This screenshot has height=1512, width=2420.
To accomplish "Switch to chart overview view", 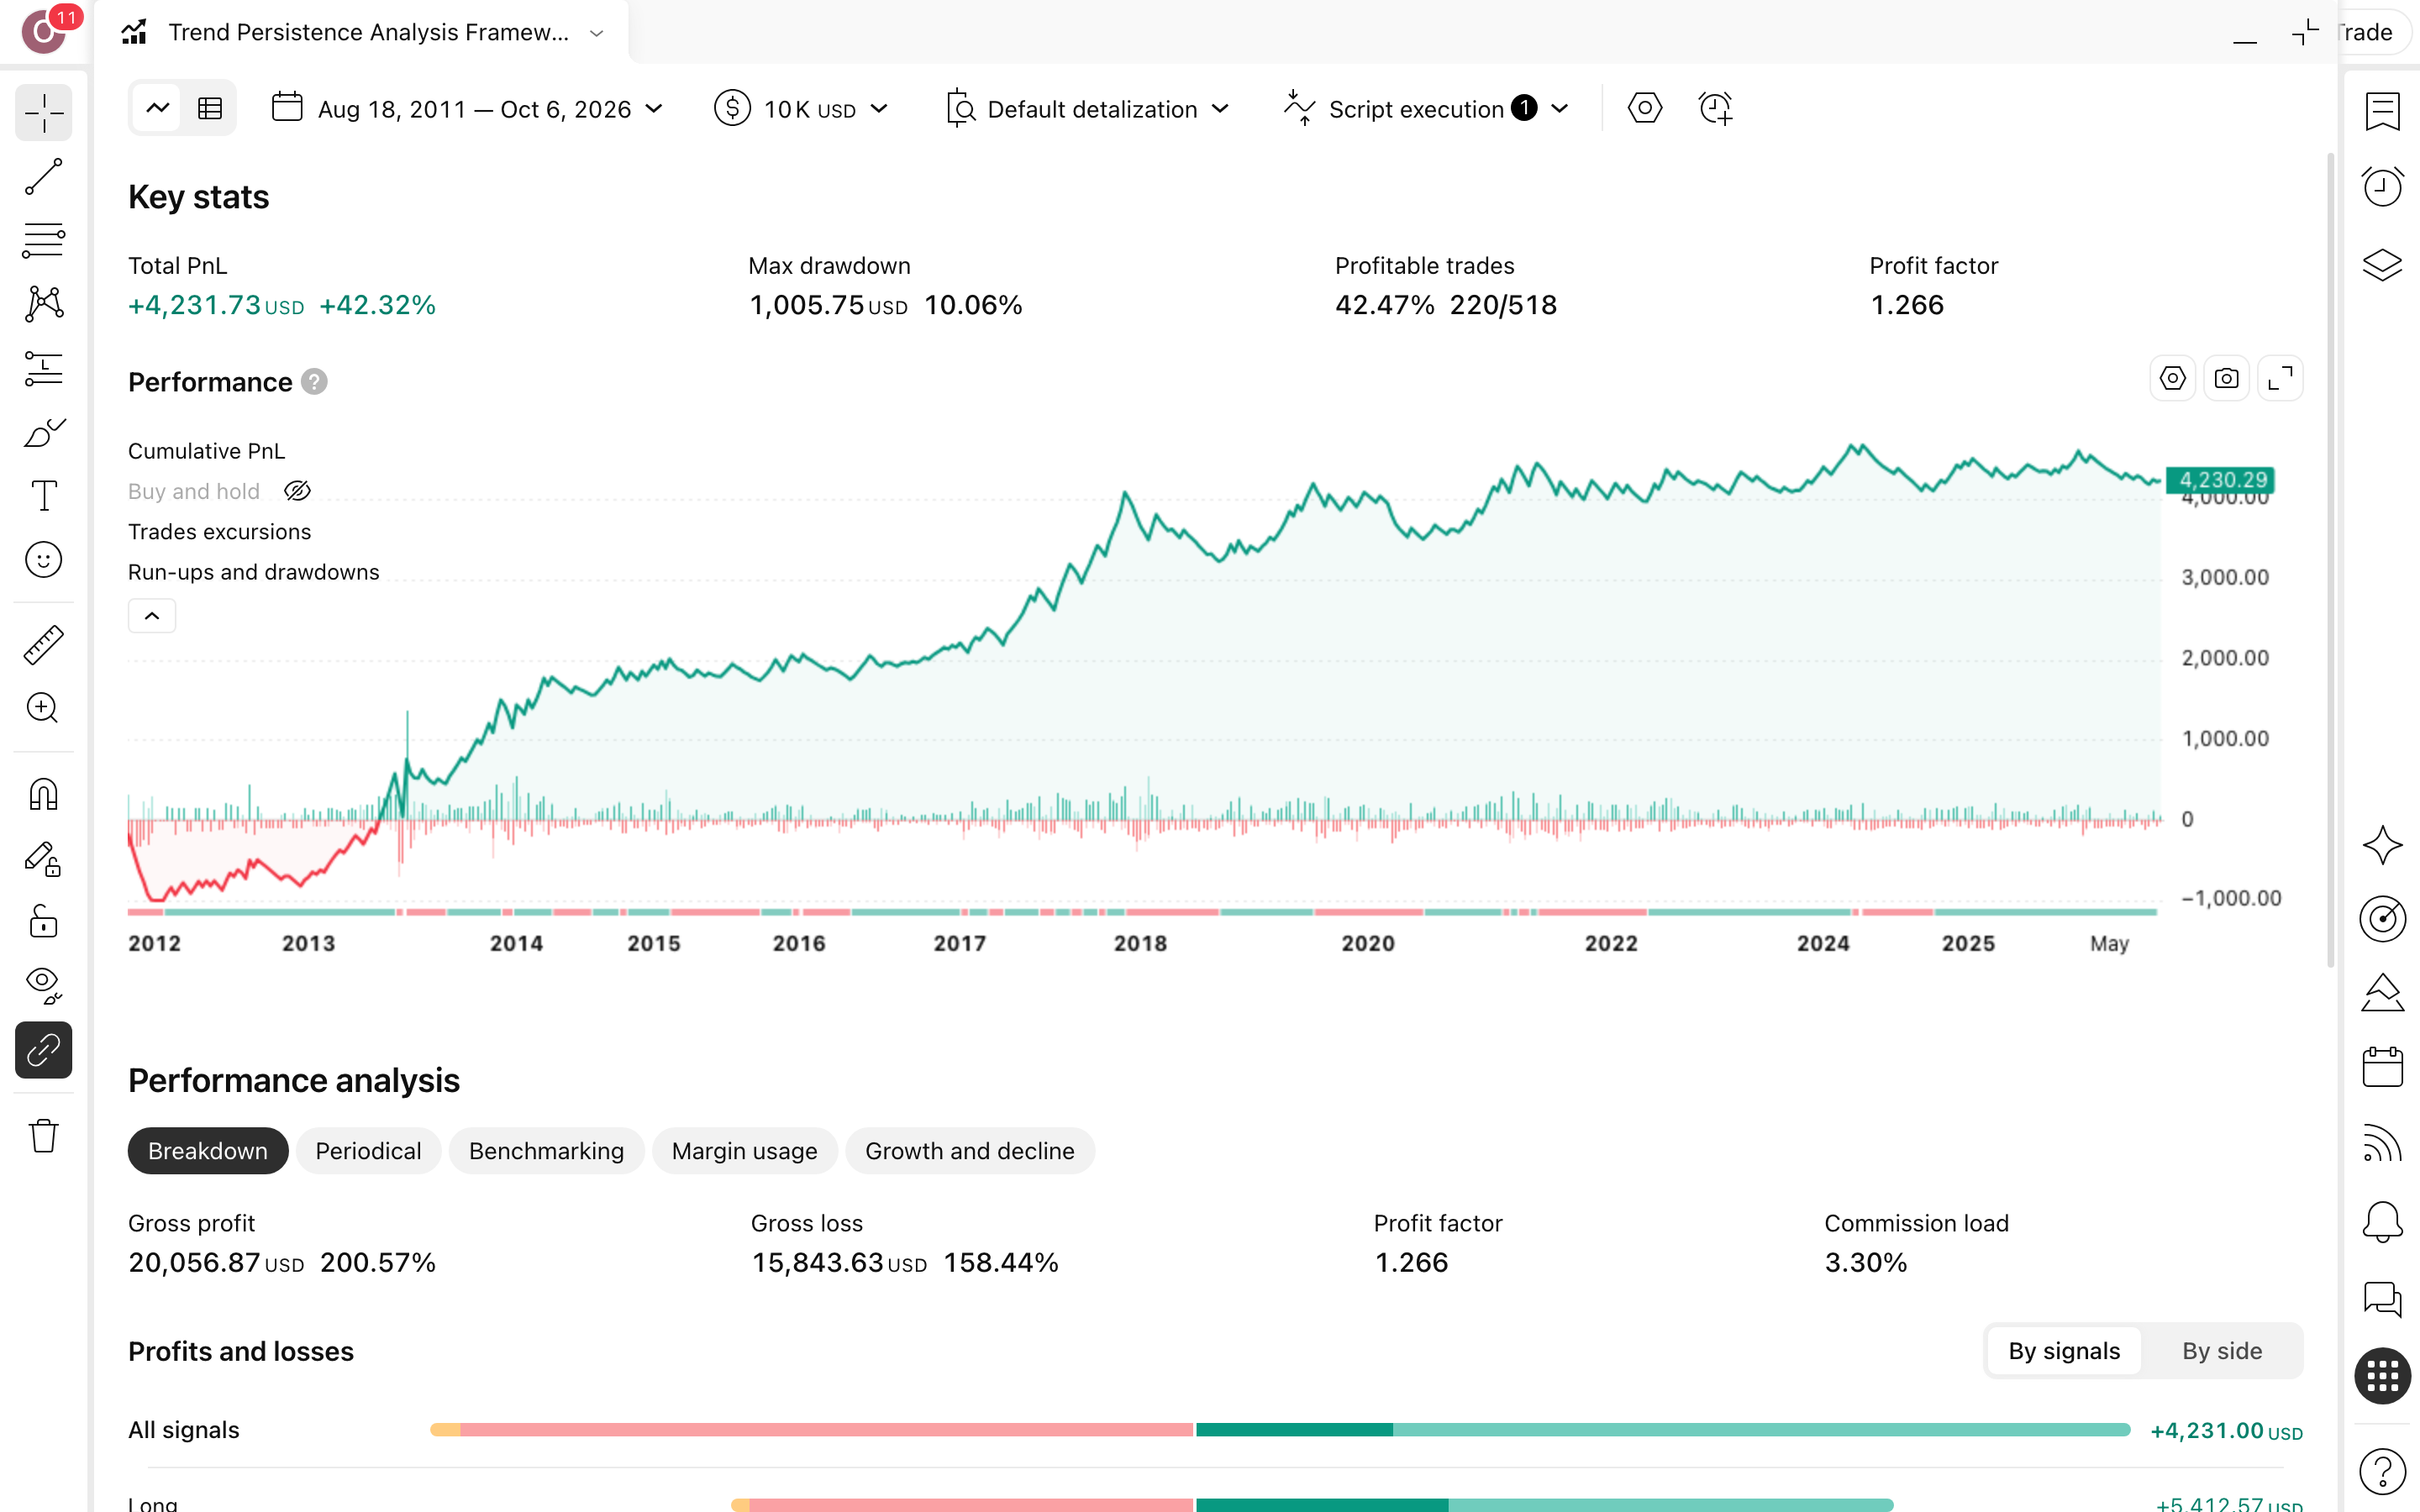I will [157, 108].
